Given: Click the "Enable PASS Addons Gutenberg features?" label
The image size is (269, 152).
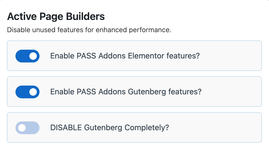Looking at the screenshot, I should [126, 92].
